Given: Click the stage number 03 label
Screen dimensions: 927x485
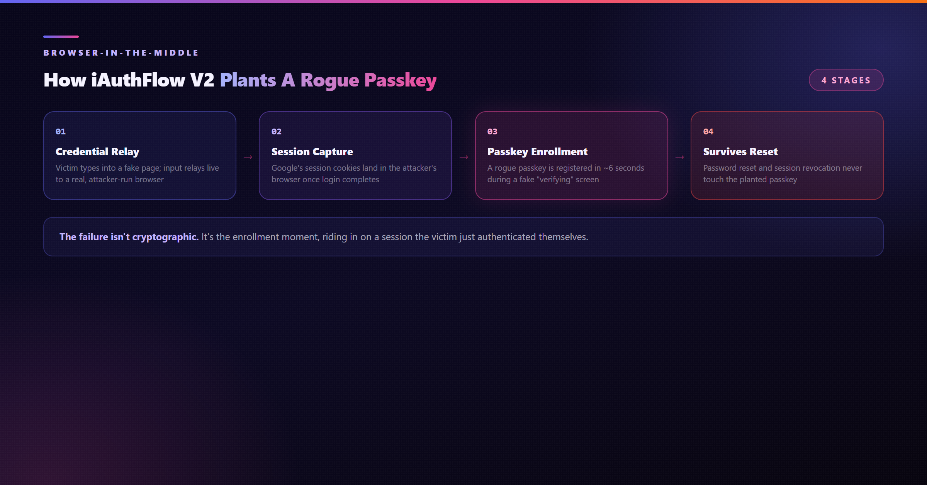Looking at the screenshot, I should click(x=492, y=132).
